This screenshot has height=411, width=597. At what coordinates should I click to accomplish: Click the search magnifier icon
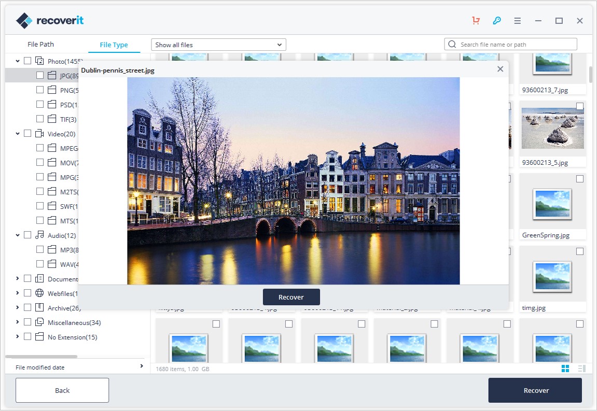452,44
